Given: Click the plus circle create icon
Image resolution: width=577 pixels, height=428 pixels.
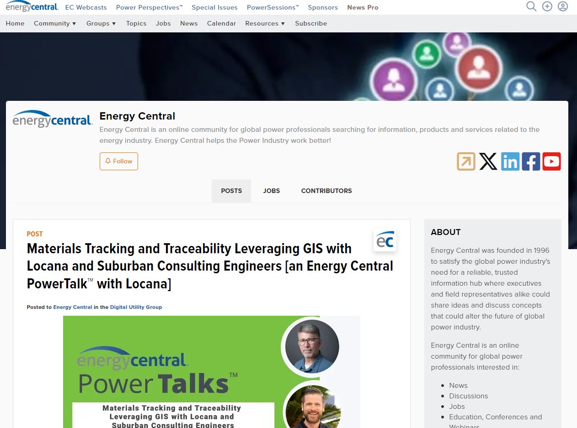Looking at the screenshot, I should tap(547, 6).
